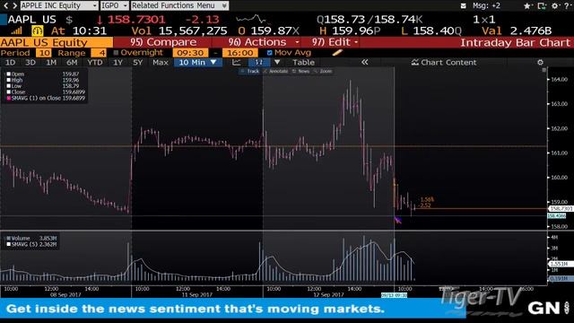The height and width of the screenshot is (323, 574).
Task: Collapse panel with double-left chevron
Action: tap(365, 62)
